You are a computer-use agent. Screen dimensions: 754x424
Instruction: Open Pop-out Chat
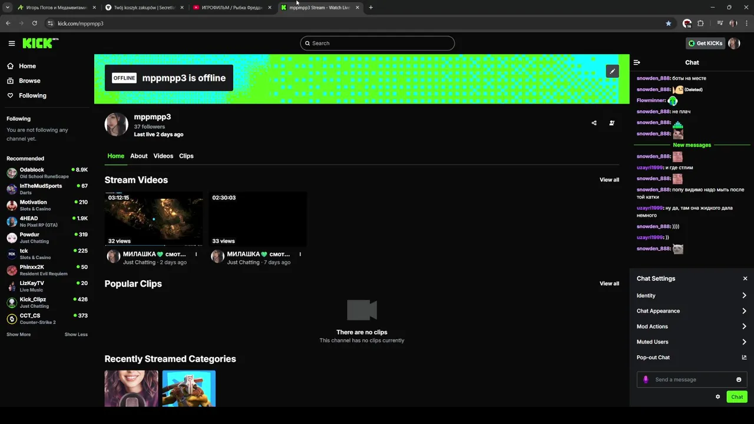[x=692, y=357]
